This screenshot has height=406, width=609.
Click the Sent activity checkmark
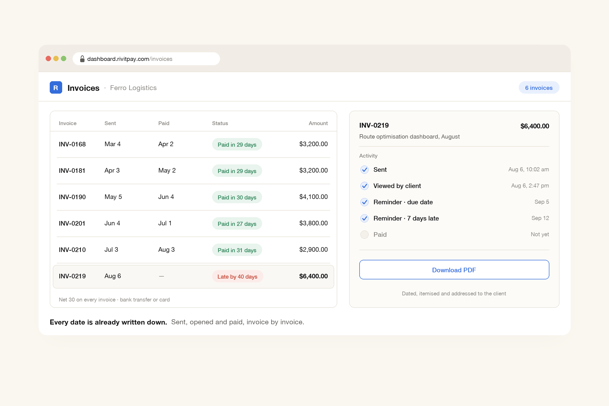364,170
